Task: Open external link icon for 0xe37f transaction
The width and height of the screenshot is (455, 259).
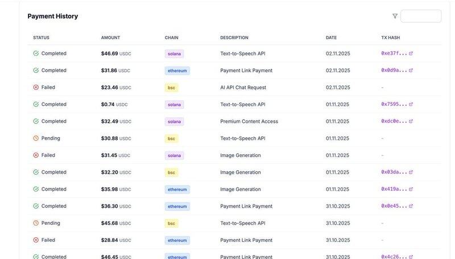Action: click(x=411, y=54)
